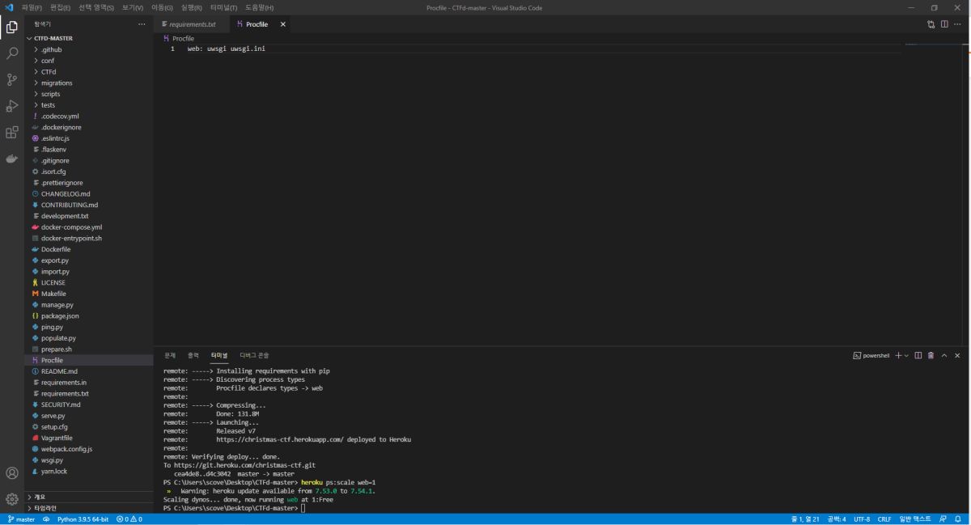The image size is (971, 525).
Task: Select Python 3.9.5 64-bit interpreter
Action: point(83,519)
